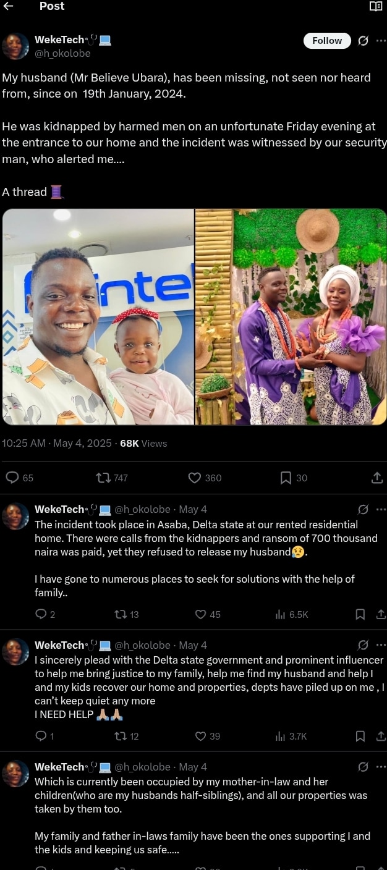Repost the main post with 747 reposts

click(103, 478)
